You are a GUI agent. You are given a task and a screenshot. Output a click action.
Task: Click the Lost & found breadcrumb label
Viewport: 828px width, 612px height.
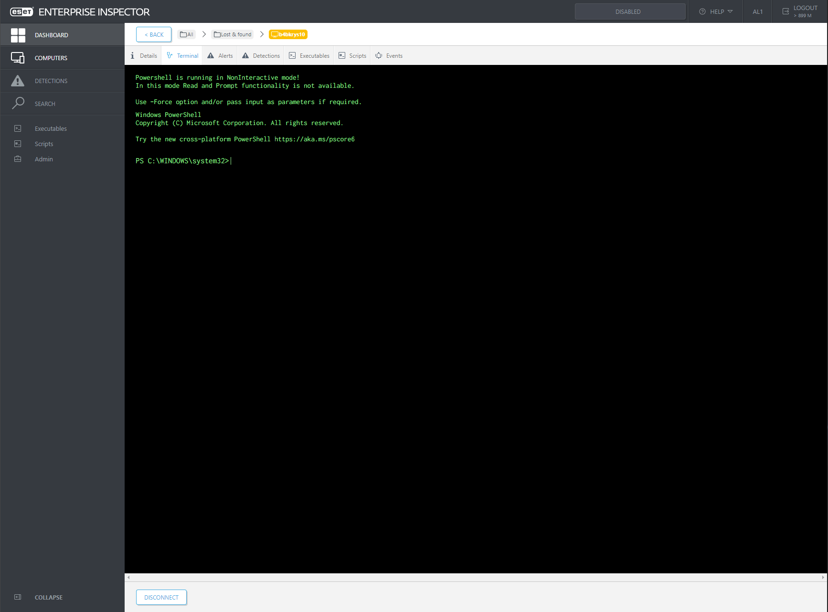tap(236, 34)
